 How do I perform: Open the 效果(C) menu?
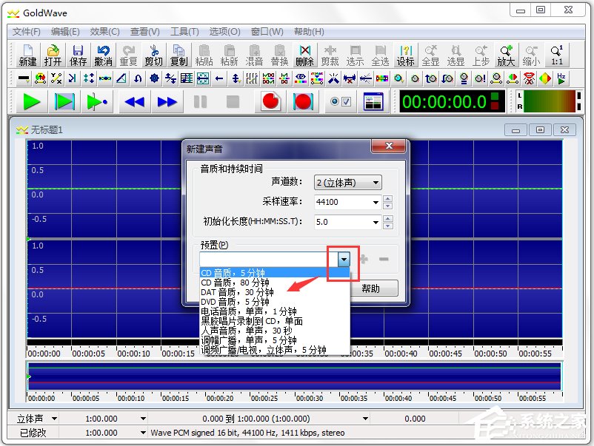click(105, 32)
